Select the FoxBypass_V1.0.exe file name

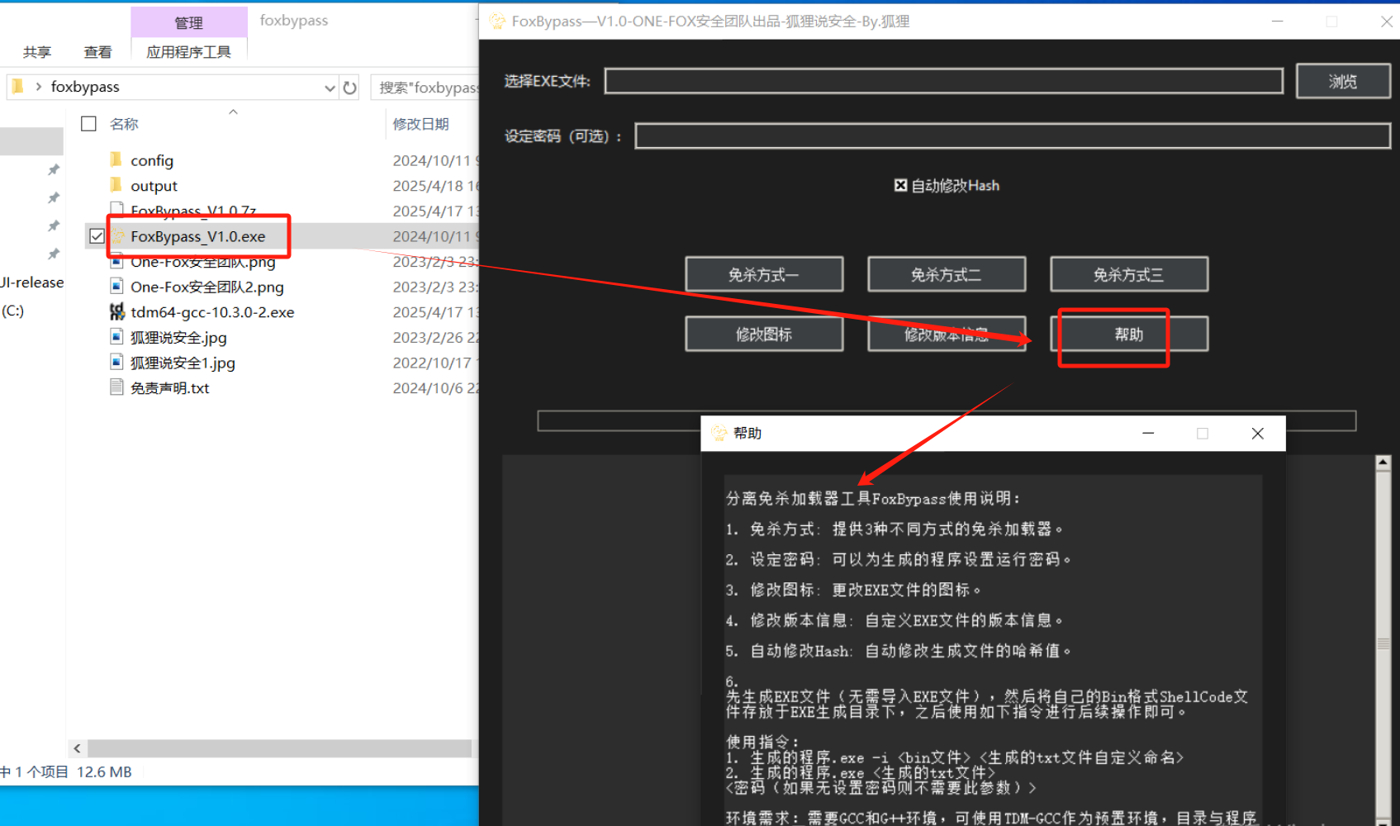click(198, 236)
